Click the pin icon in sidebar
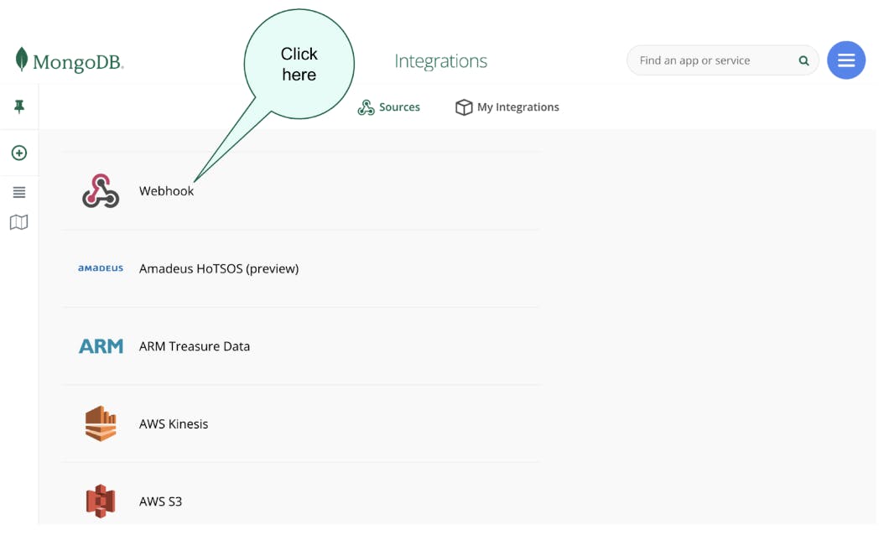889x535 pixels. click(x=19, y=106)
